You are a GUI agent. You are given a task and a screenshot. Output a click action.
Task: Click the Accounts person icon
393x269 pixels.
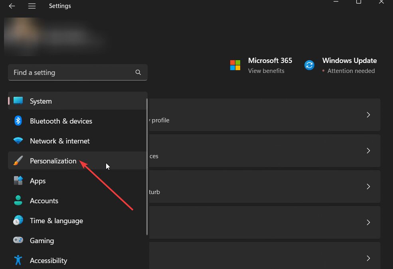[18, 200]
